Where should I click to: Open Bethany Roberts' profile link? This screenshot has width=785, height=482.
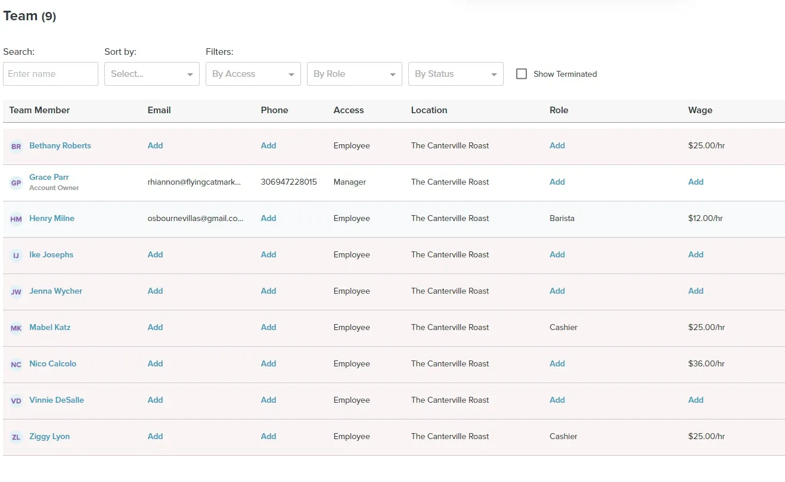click(x=60, y=145)
